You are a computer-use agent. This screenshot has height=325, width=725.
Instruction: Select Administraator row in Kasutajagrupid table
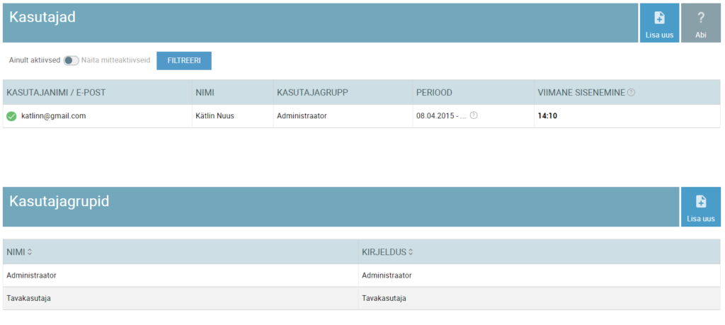tap(31, 275)
